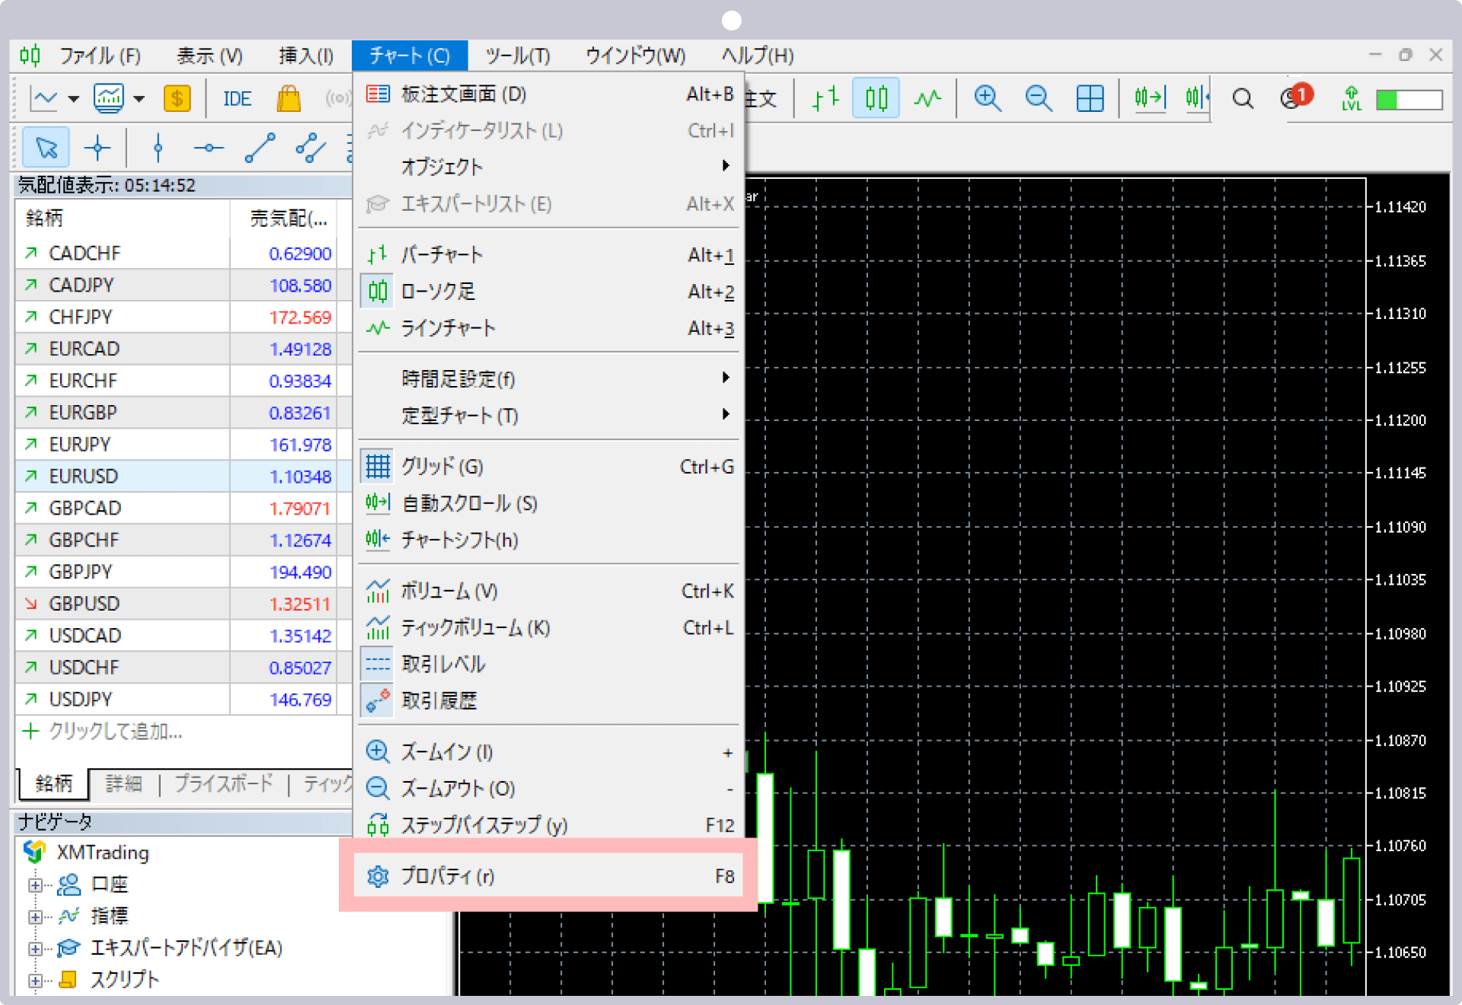Choose バーチャート from the chart menu

[548, 254]
